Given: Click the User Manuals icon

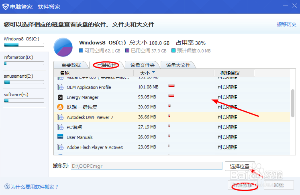Looking at the screenshot, I should click(60, 137).
